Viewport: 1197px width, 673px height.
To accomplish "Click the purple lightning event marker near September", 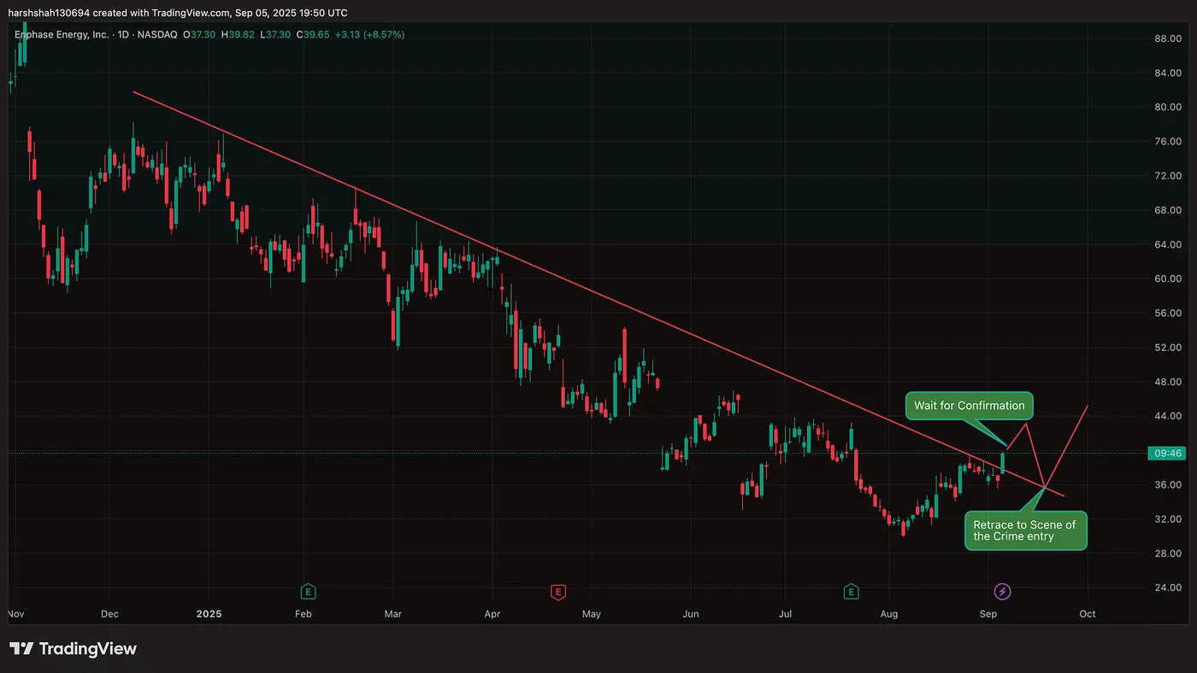I will coord(1003,591).
